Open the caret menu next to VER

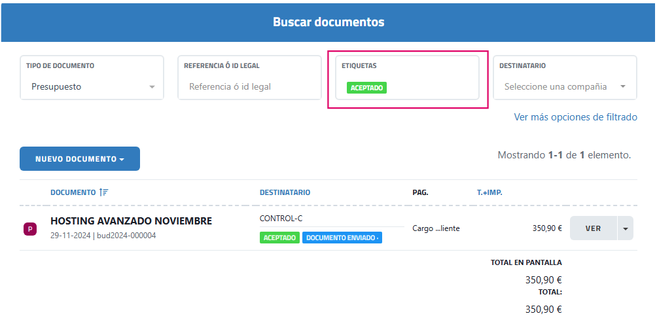[626, 228]
